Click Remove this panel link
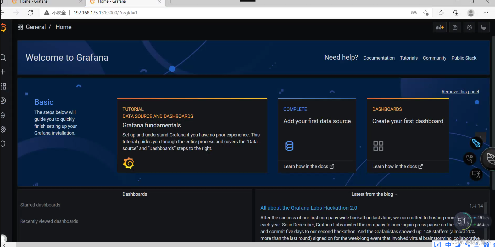The width and height of the screenshot is (495, 247). coord(460,92)
